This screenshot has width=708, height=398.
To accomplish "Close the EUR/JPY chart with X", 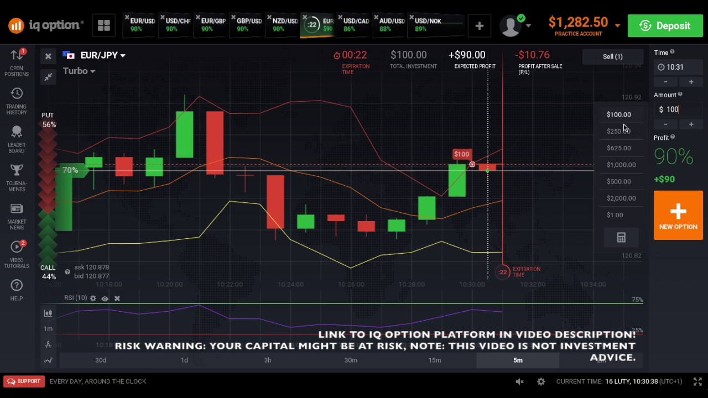I will (x=48, y=56).
